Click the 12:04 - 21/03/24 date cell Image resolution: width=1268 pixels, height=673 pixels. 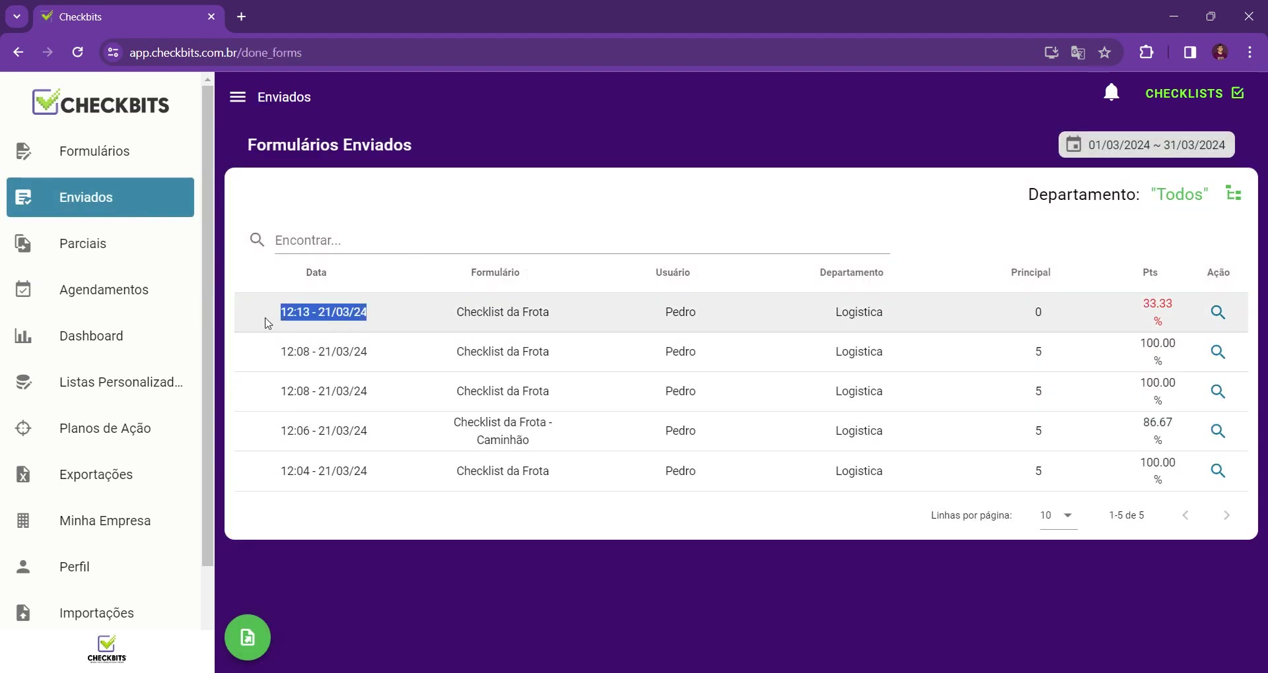coord(324,471)
